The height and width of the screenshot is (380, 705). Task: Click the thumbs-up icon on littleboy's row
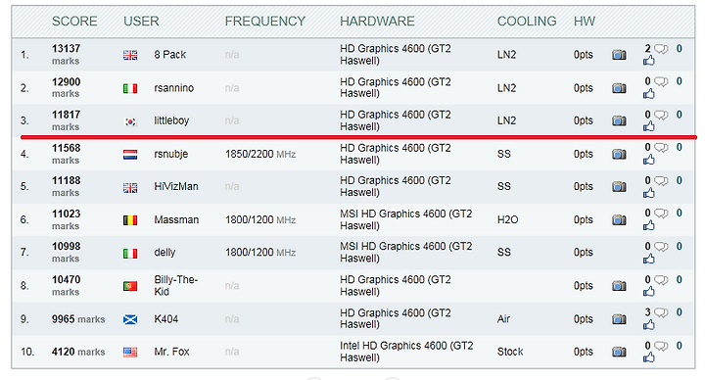coord(649,126)
